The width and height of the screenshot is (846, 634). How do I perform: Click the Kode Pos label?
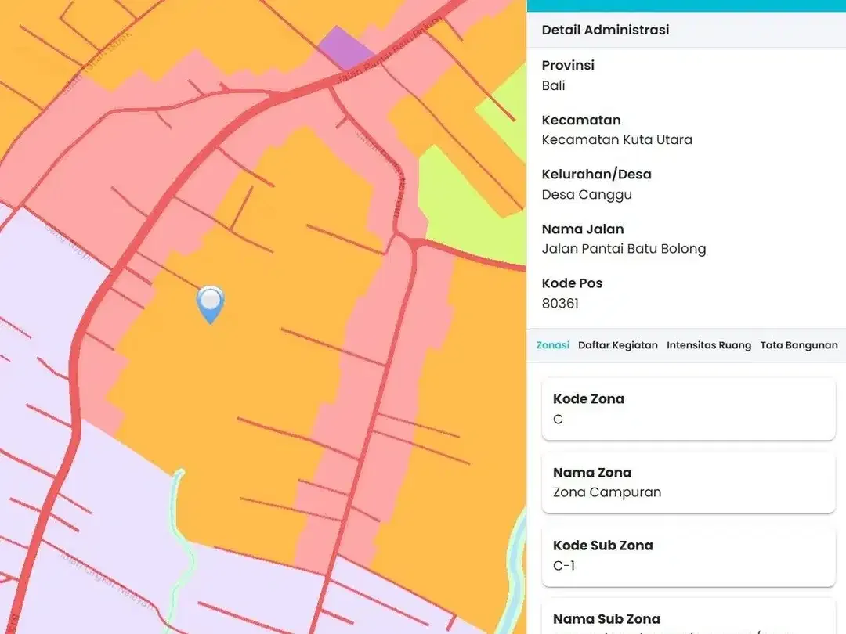[572, 283]
